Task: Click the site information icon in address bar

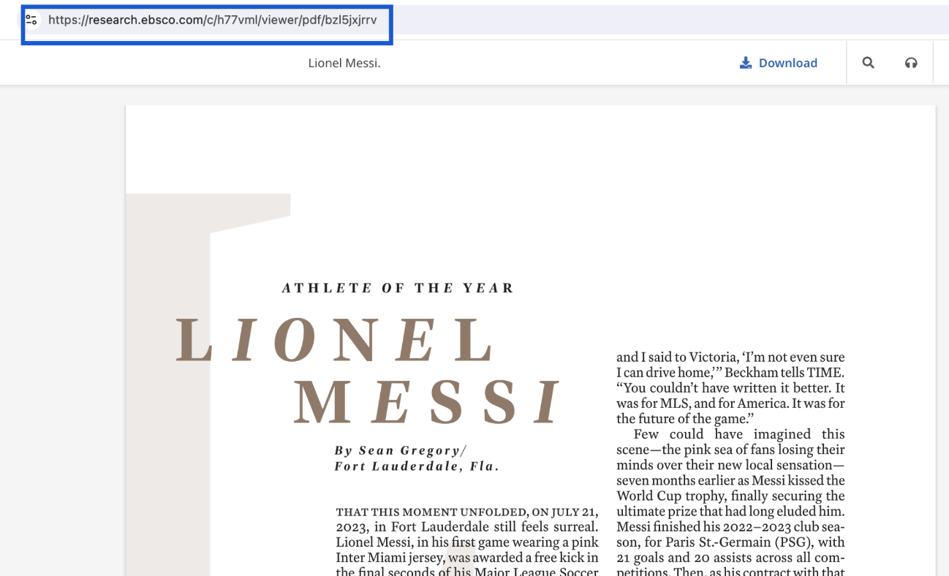Action: coord(31,20)
